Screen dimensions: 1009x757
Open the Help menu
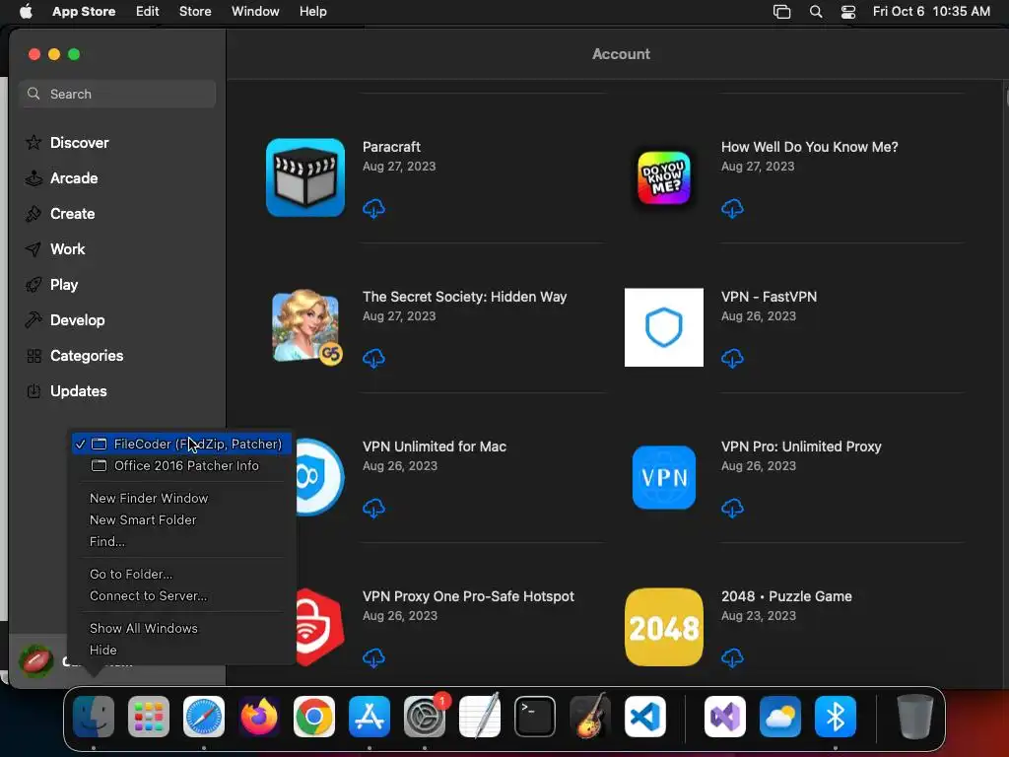click(x=312, y=12)
